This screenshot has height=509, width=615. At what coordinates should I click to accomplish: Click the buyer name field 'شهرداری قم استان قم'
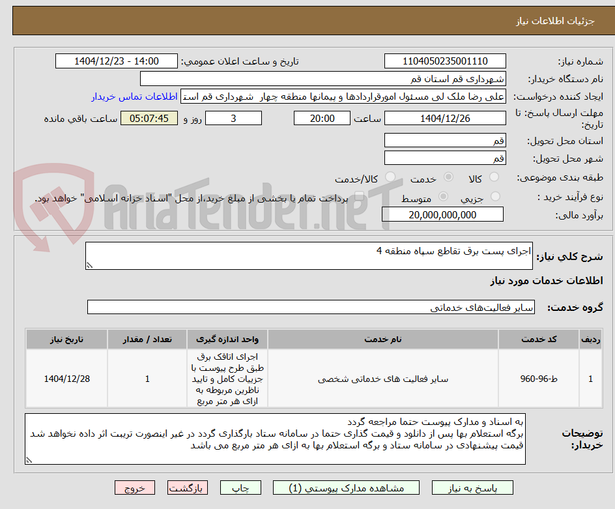(322, 79)
